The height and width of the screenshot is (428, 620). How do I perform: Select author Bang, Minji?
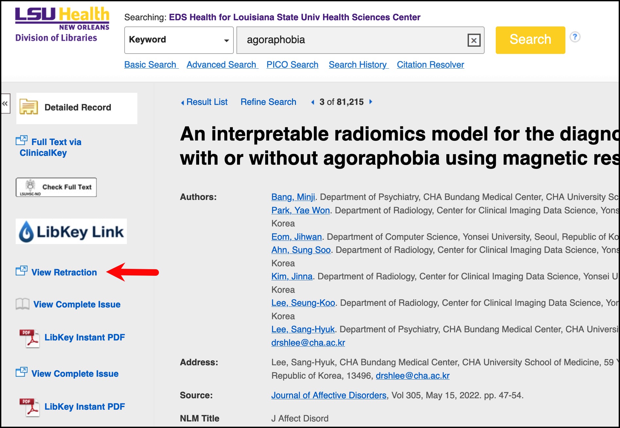point(293,197)
